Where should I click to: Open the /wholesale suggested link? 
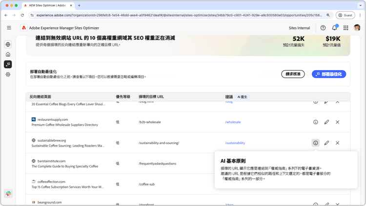coord(233,122)
